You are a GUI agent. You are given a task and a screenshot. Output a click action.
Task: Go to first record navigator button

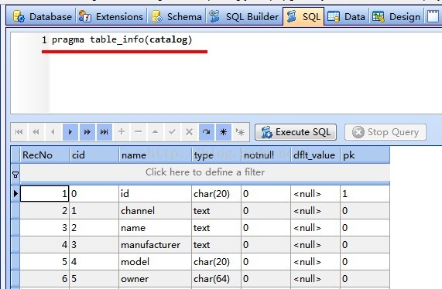19,131
